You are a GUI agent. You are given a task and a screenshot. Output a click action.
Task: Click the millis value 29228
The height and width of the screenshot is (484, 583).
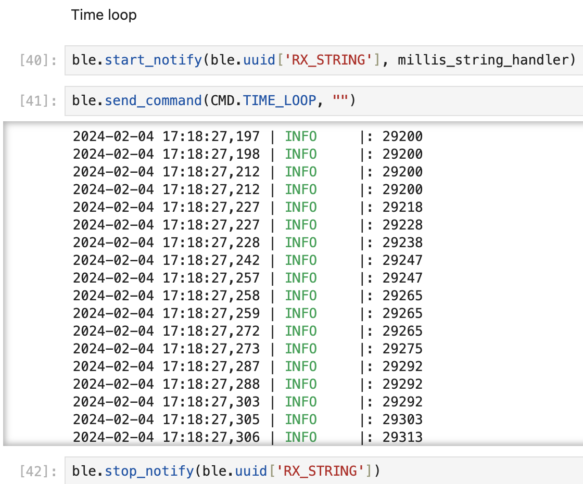(x=403, y=225)
